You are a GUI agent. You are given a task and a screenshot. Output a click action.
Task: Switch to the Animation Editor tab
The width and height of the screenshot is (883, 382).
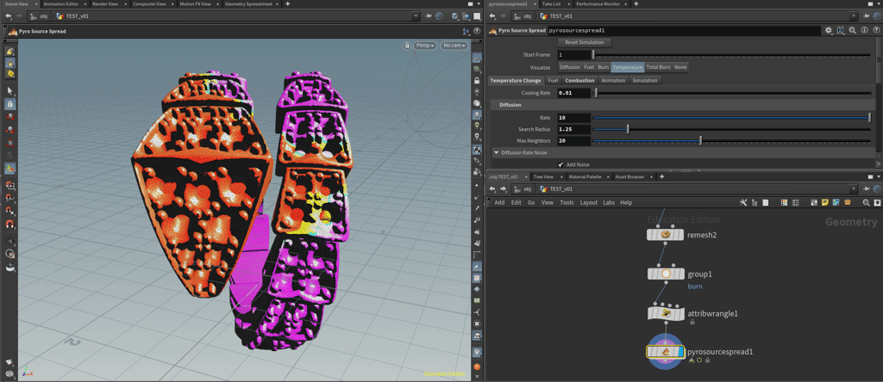pyautogui.click(x=61, y=3)
